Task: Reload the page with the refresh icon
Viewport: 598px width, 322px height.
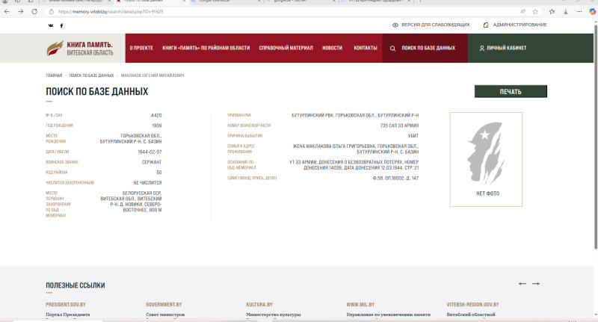Action: pyautogui.click(x=34, y=11)
